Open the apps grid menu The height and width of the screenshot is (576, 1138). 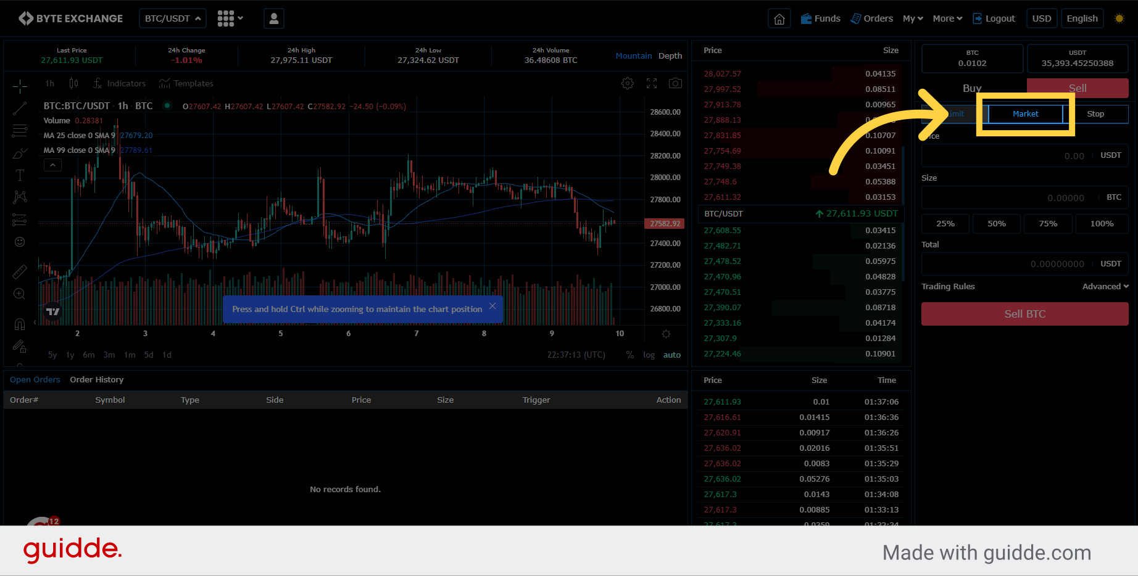pyautogui.click(x=230, y=19)
